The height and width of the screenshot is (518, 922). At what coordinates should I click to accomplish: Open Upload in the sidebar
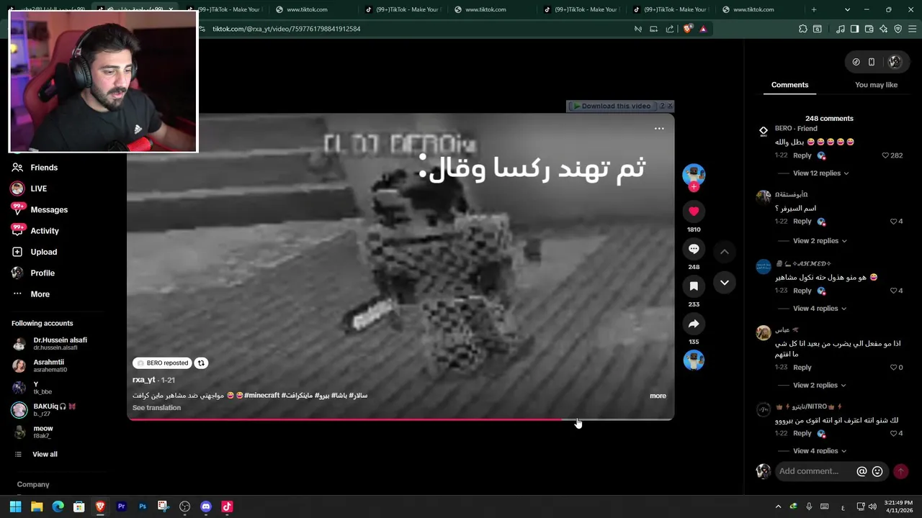[43, 252]
